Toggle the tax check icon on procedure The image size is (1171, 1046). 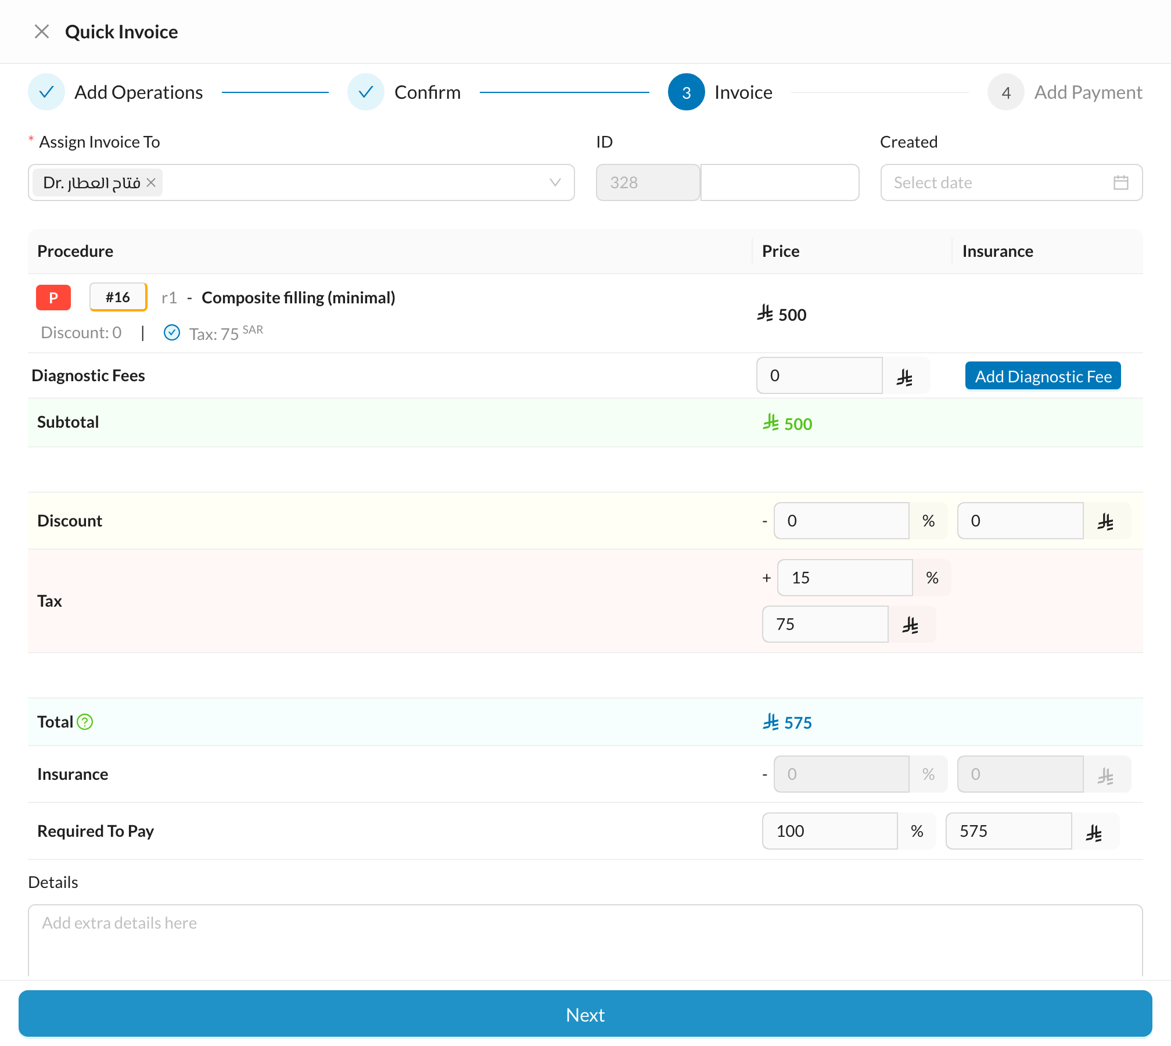(172, 332)
